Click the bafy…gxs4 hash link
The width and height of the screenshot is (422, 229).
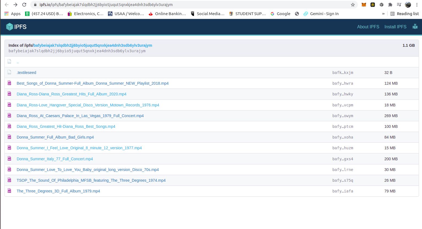343,159
